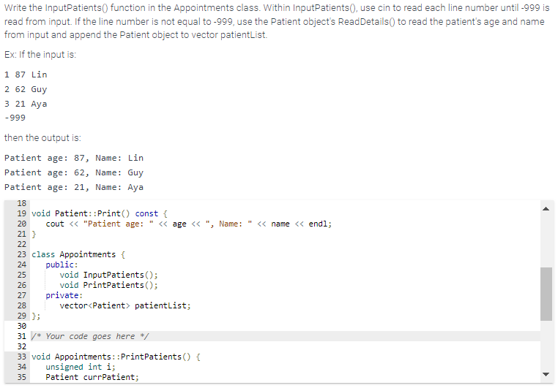Click 'public:' keyword on line 24
Viewport: 558px width, 388px height.
(62, 265)
